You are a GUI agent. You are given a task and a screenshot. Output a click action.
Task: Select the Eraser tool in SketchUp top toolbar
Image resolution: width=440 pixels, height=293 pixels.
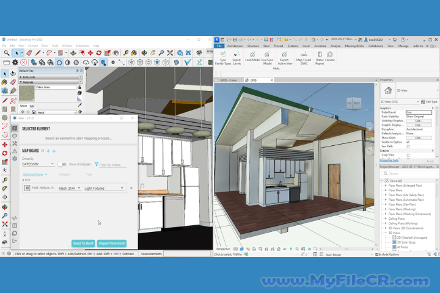(29, 52)
